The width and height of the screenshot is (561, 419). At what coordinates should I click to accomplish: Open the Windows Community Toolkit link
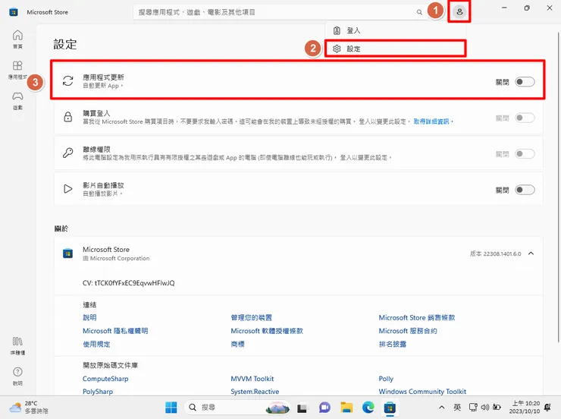point(422,392)
